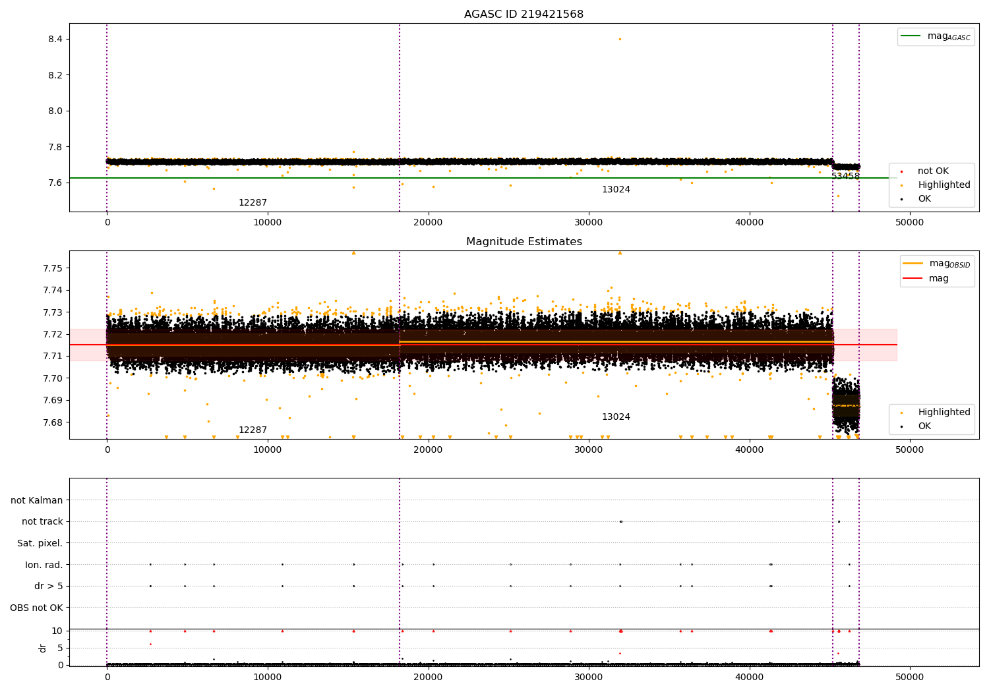The image size is (989, 692).
Task: Click the y-axis tick '8.4' in top plot
Action: 55,40
